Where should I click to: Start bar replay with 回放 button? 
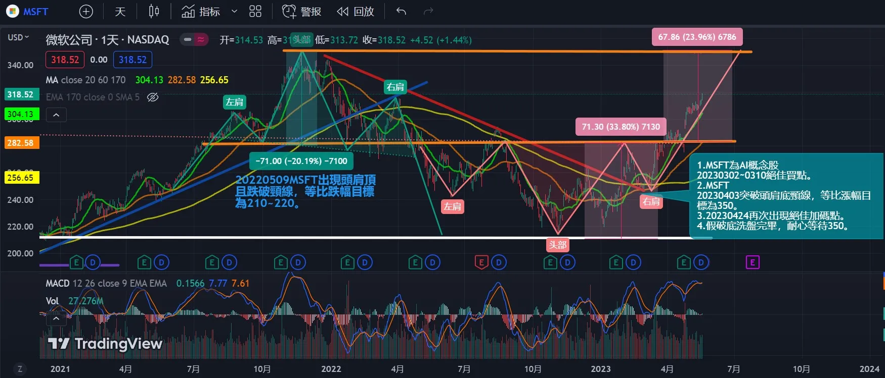pos(356,11)
